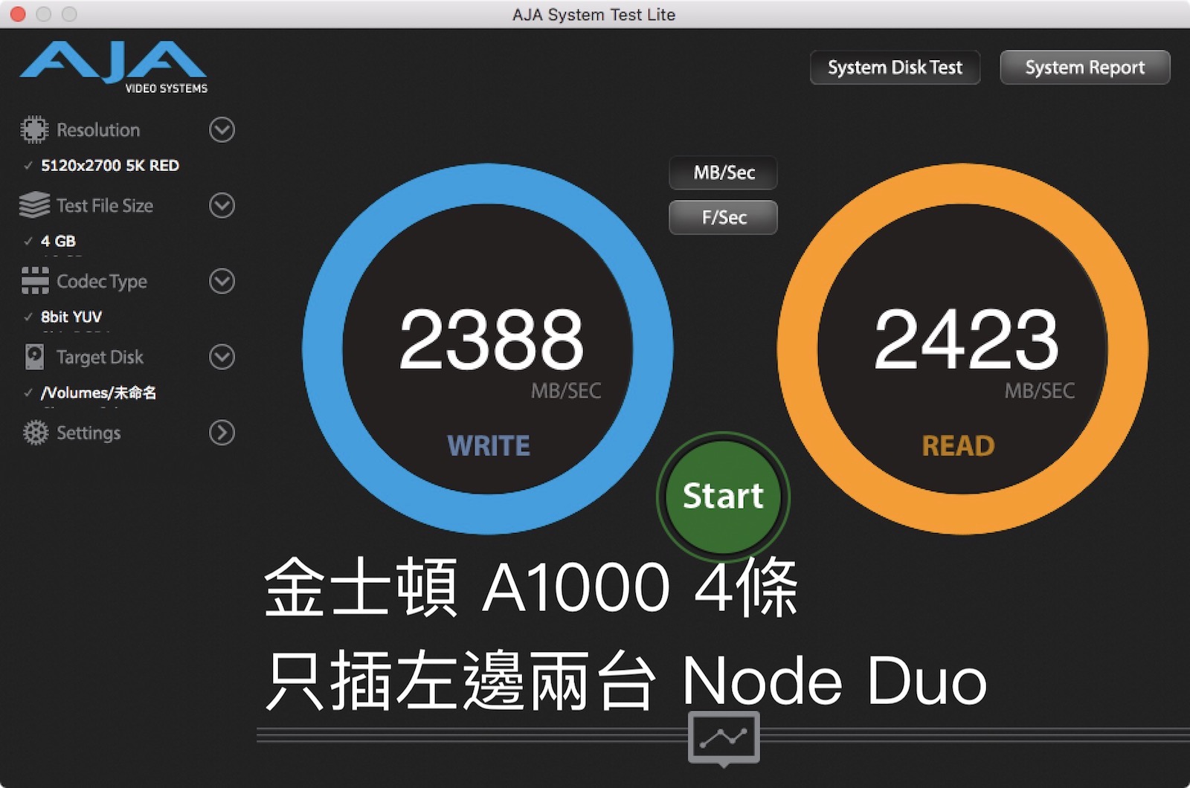Expand the Resolution dropdown arrow
Screen dimensions: 1190x788
222,130
